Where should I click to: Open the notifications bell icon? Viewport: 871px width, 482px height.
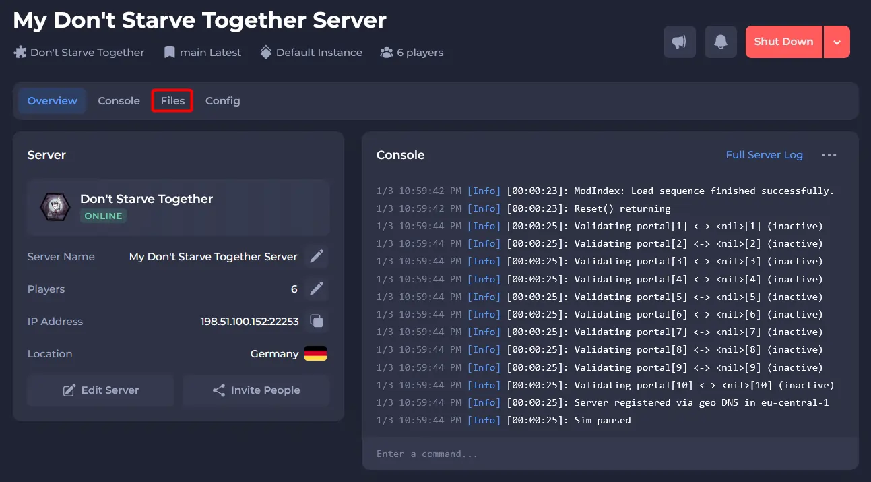tap(721, 42)
